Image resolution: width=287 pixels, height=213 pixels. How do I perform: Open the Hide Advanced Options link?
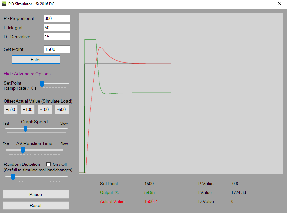click(x=27, y=74)
